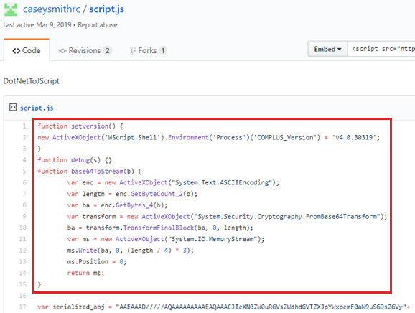
Task: Click the Forks count badge 1
Action: (x=163, y=50)
